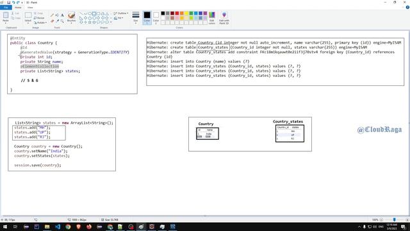
Task: Select the Color picker eyedropper tool
Action: tap(57, 21)
